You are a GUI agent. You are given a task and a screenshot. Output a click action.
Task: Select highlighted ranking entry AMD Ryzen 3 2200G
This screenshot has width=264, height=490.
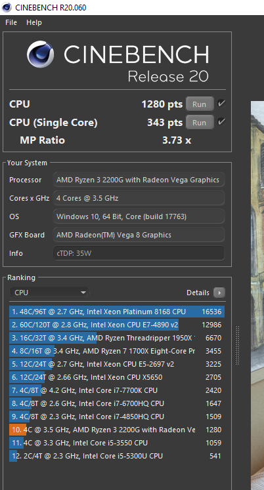click(x=117, y=430)
